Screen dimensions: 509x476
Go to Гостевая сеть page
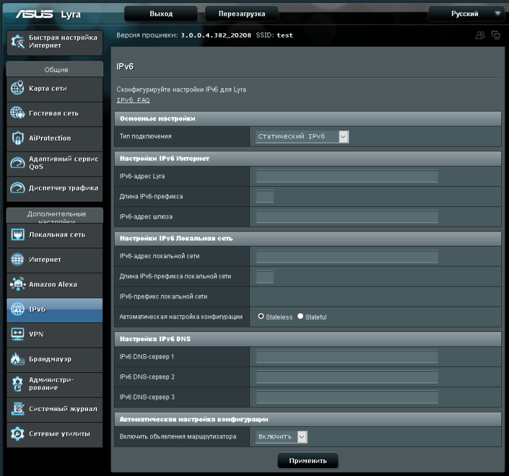54,113
